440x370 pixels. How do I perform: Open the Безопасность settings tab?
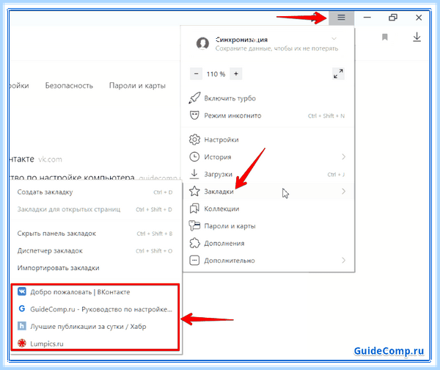click(x=69, y=86)
